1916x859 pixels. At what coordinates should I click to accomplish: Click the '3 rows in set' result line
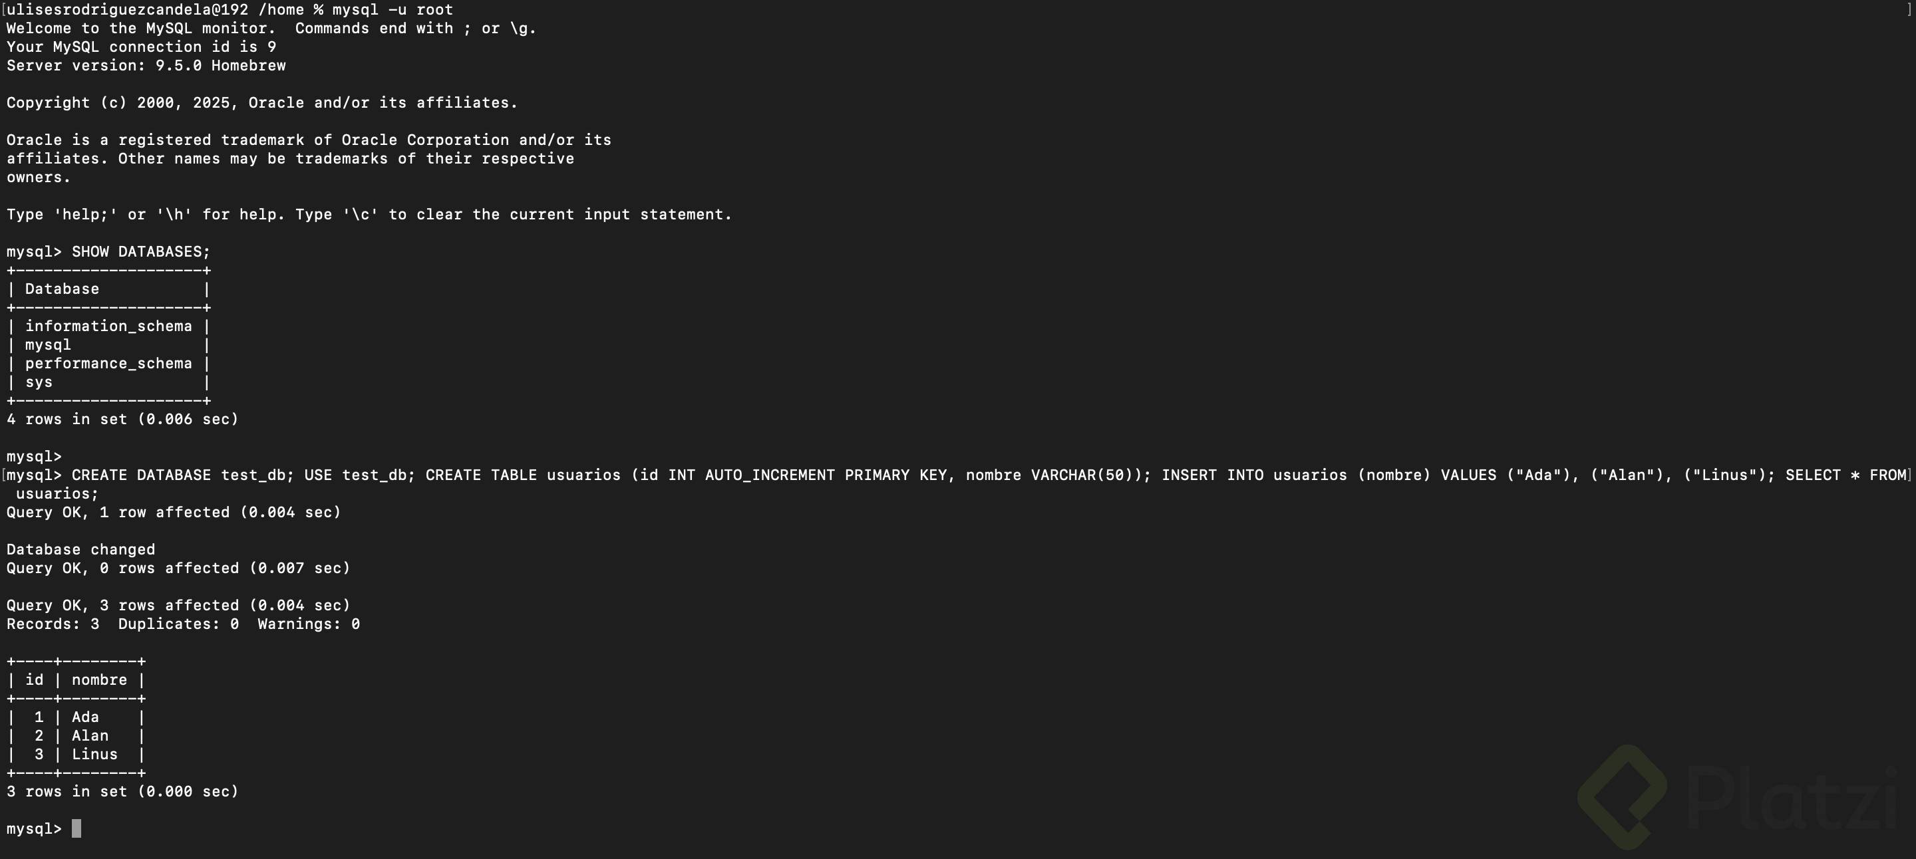click(x=122, y=791)
